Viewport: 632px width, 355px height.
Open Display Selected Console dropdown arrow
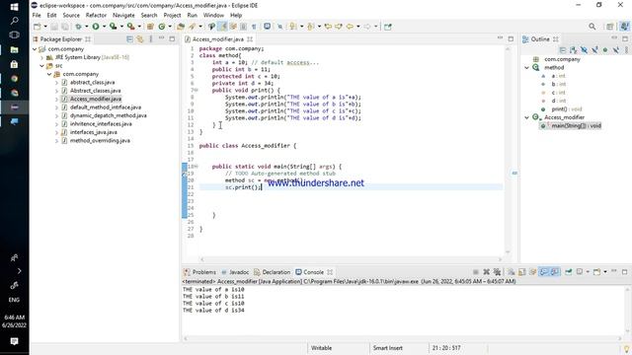(588, 272)
